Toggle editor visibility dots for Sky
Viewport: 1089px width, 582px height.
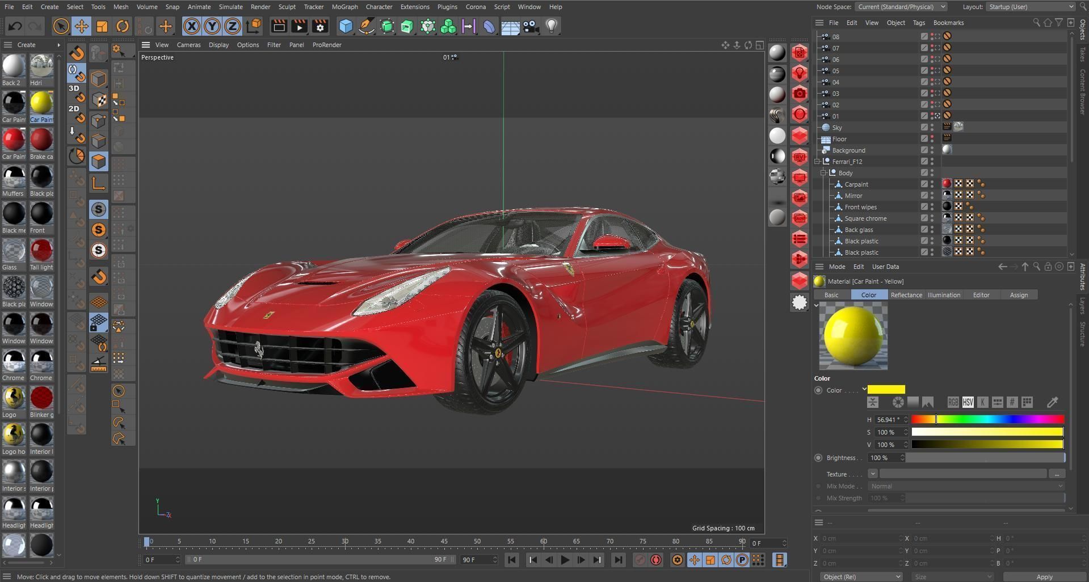click(x=932, y=128)
